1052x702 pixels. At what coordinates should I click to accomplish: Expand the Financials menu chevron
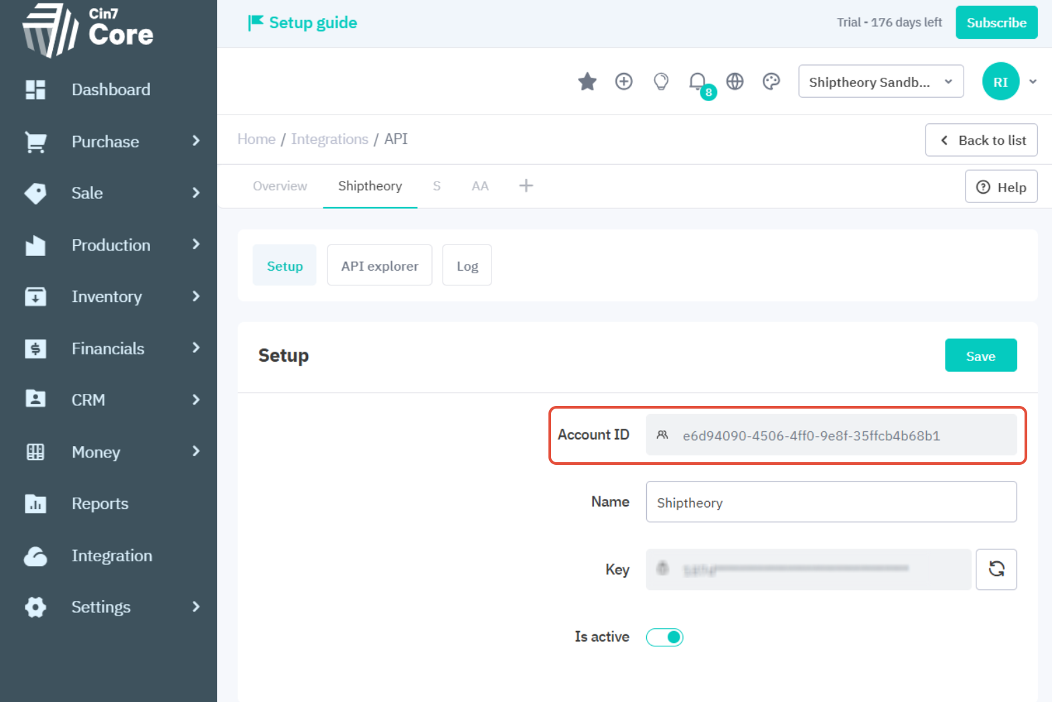click(196, 348)
